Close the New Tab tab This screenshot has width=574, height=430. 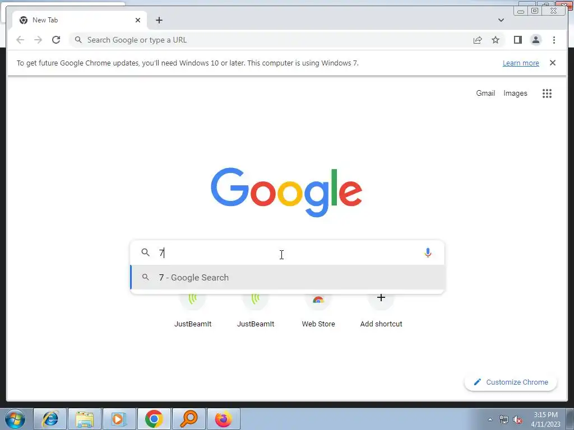[138, 20]
